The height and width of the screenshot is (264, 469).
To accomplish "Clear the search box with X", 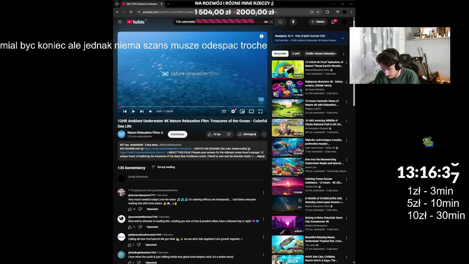I will pyautogui.click(x=271, y=22).
